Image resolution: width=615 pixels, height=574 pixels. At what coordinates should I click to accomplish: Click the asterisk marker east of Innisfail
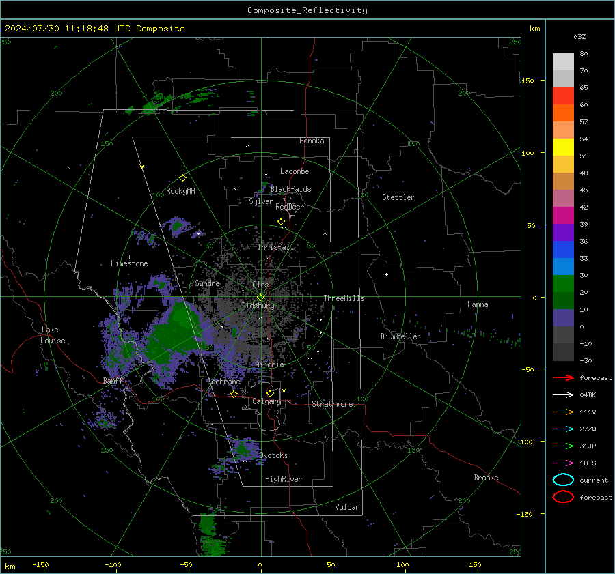[325, 234]
